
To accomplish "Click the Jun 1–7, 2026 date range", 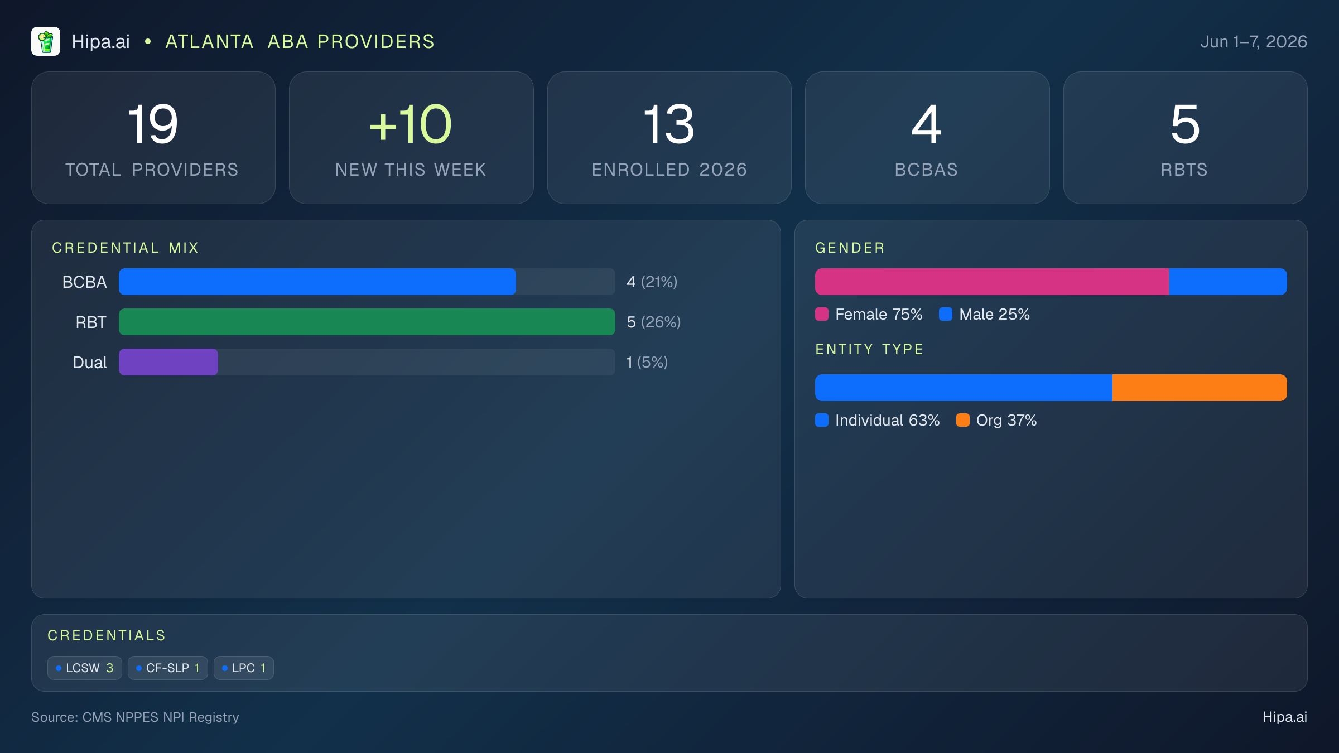I will pos(1253,41).
